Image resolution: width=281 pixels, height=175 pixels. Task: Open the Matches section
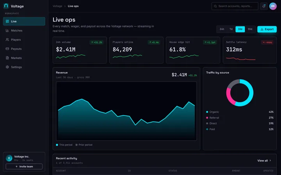(24, 31)
